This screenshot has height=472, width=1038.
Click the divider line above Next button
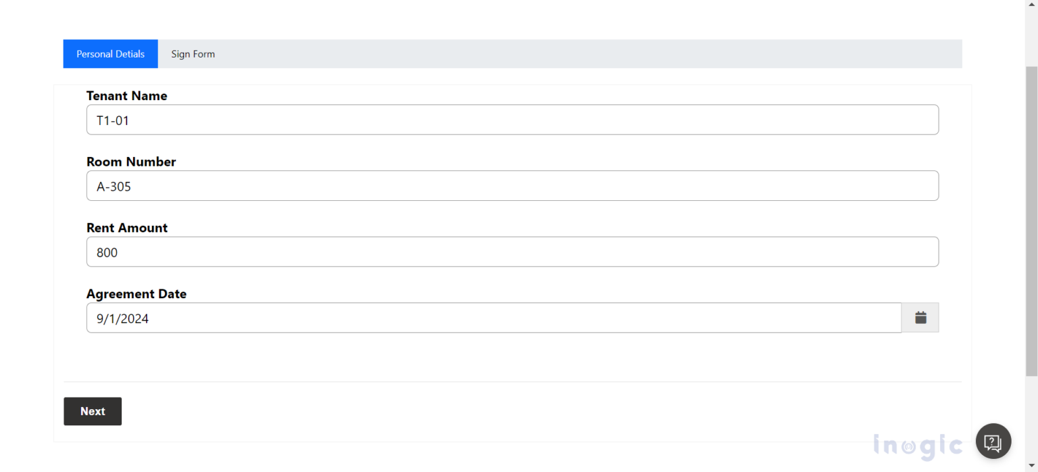tap(512, 382)
